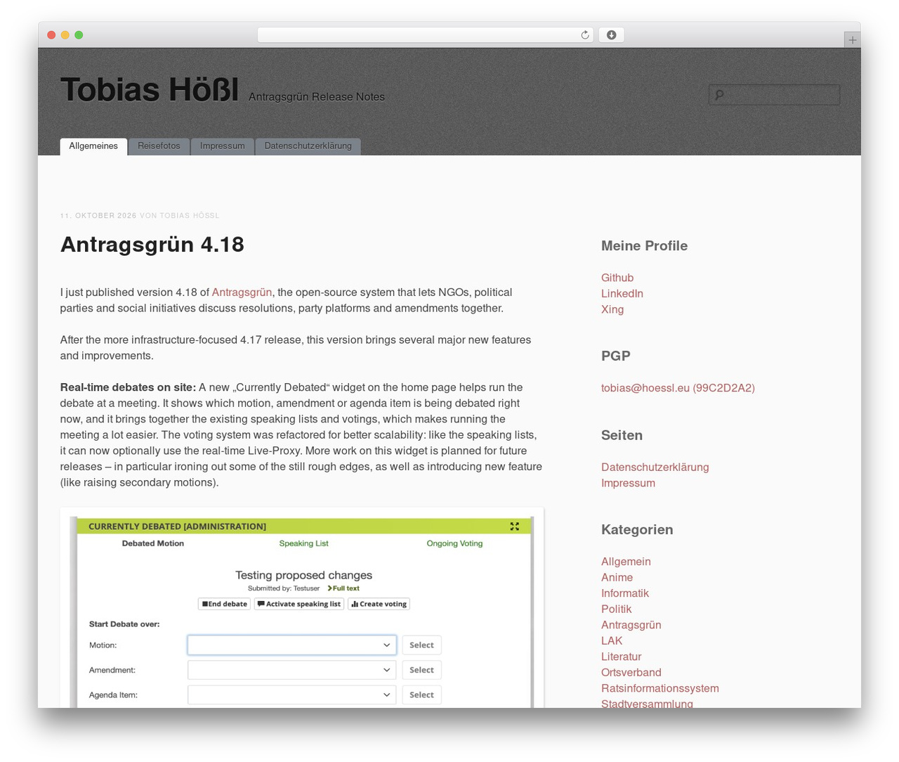The image size is (899, 762).
Task: Click Select next to Agenda Item
Action: (421, 695)
